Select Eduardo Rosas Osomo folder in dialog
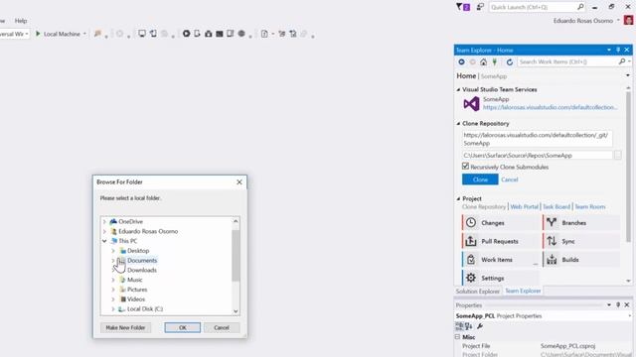The width and height of the screenshot is (636, 357). point(148,231)
